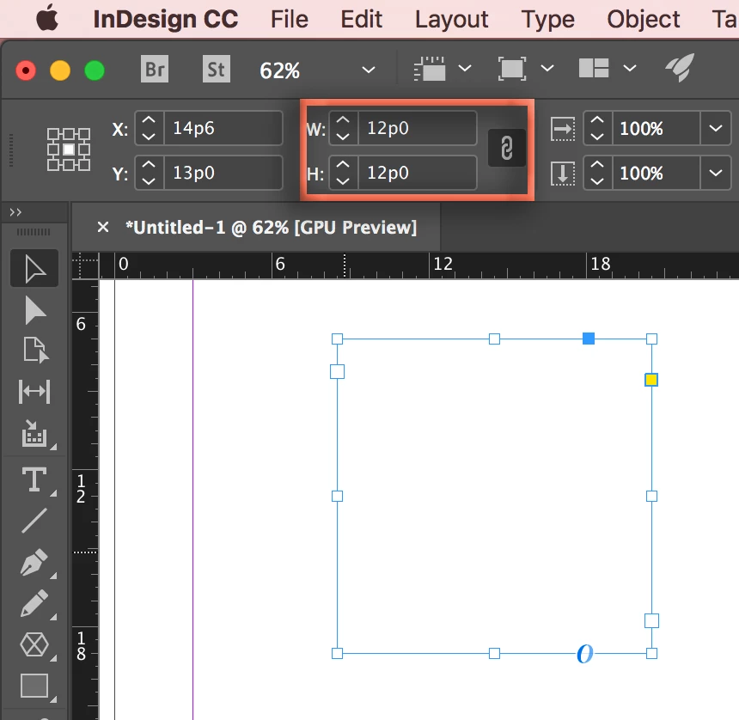The width and height of the screenshot is (739, 720).
Task: Increase X value with up stepper arrow
Action: tap(149, 120)
